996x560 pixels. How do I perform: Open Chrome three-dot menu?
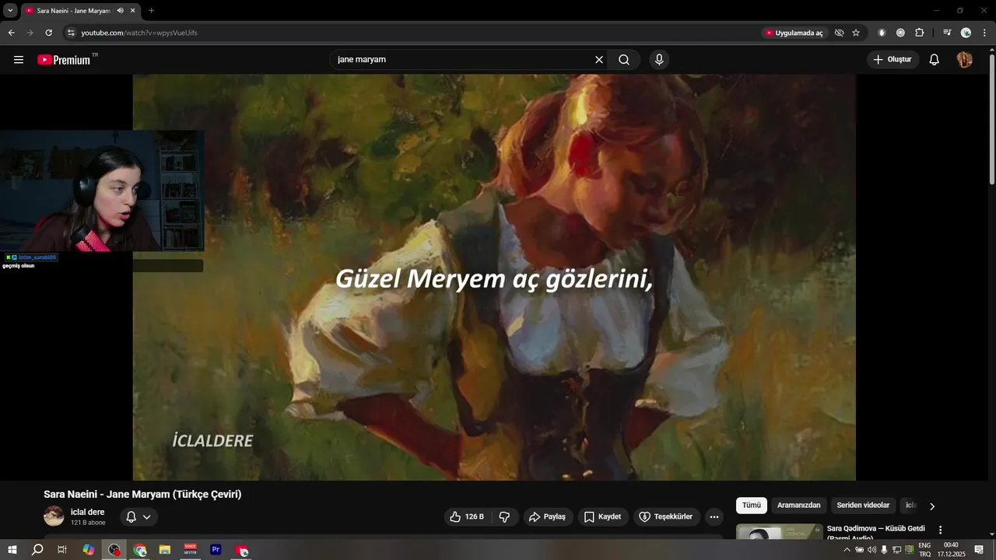tap(984, 33)
